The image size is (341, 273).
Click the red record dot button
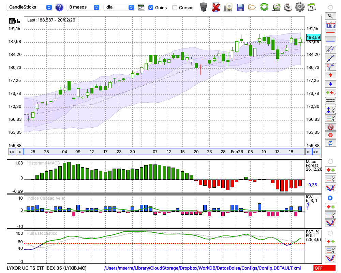click(330, 135)
